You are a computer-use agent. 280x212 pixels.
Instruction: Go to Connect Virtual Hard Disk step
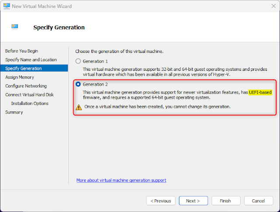(29, 94)
